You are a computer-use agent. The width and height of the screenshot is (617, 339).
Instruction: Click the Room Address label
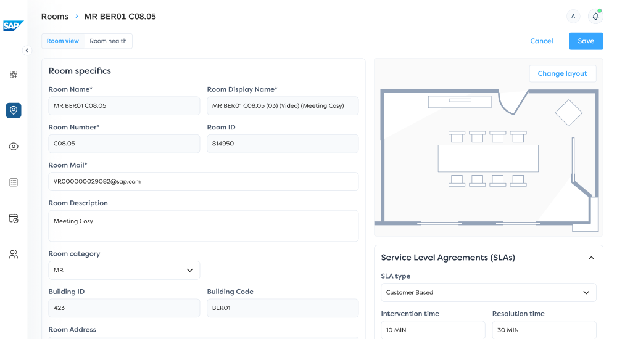(72, 330)
